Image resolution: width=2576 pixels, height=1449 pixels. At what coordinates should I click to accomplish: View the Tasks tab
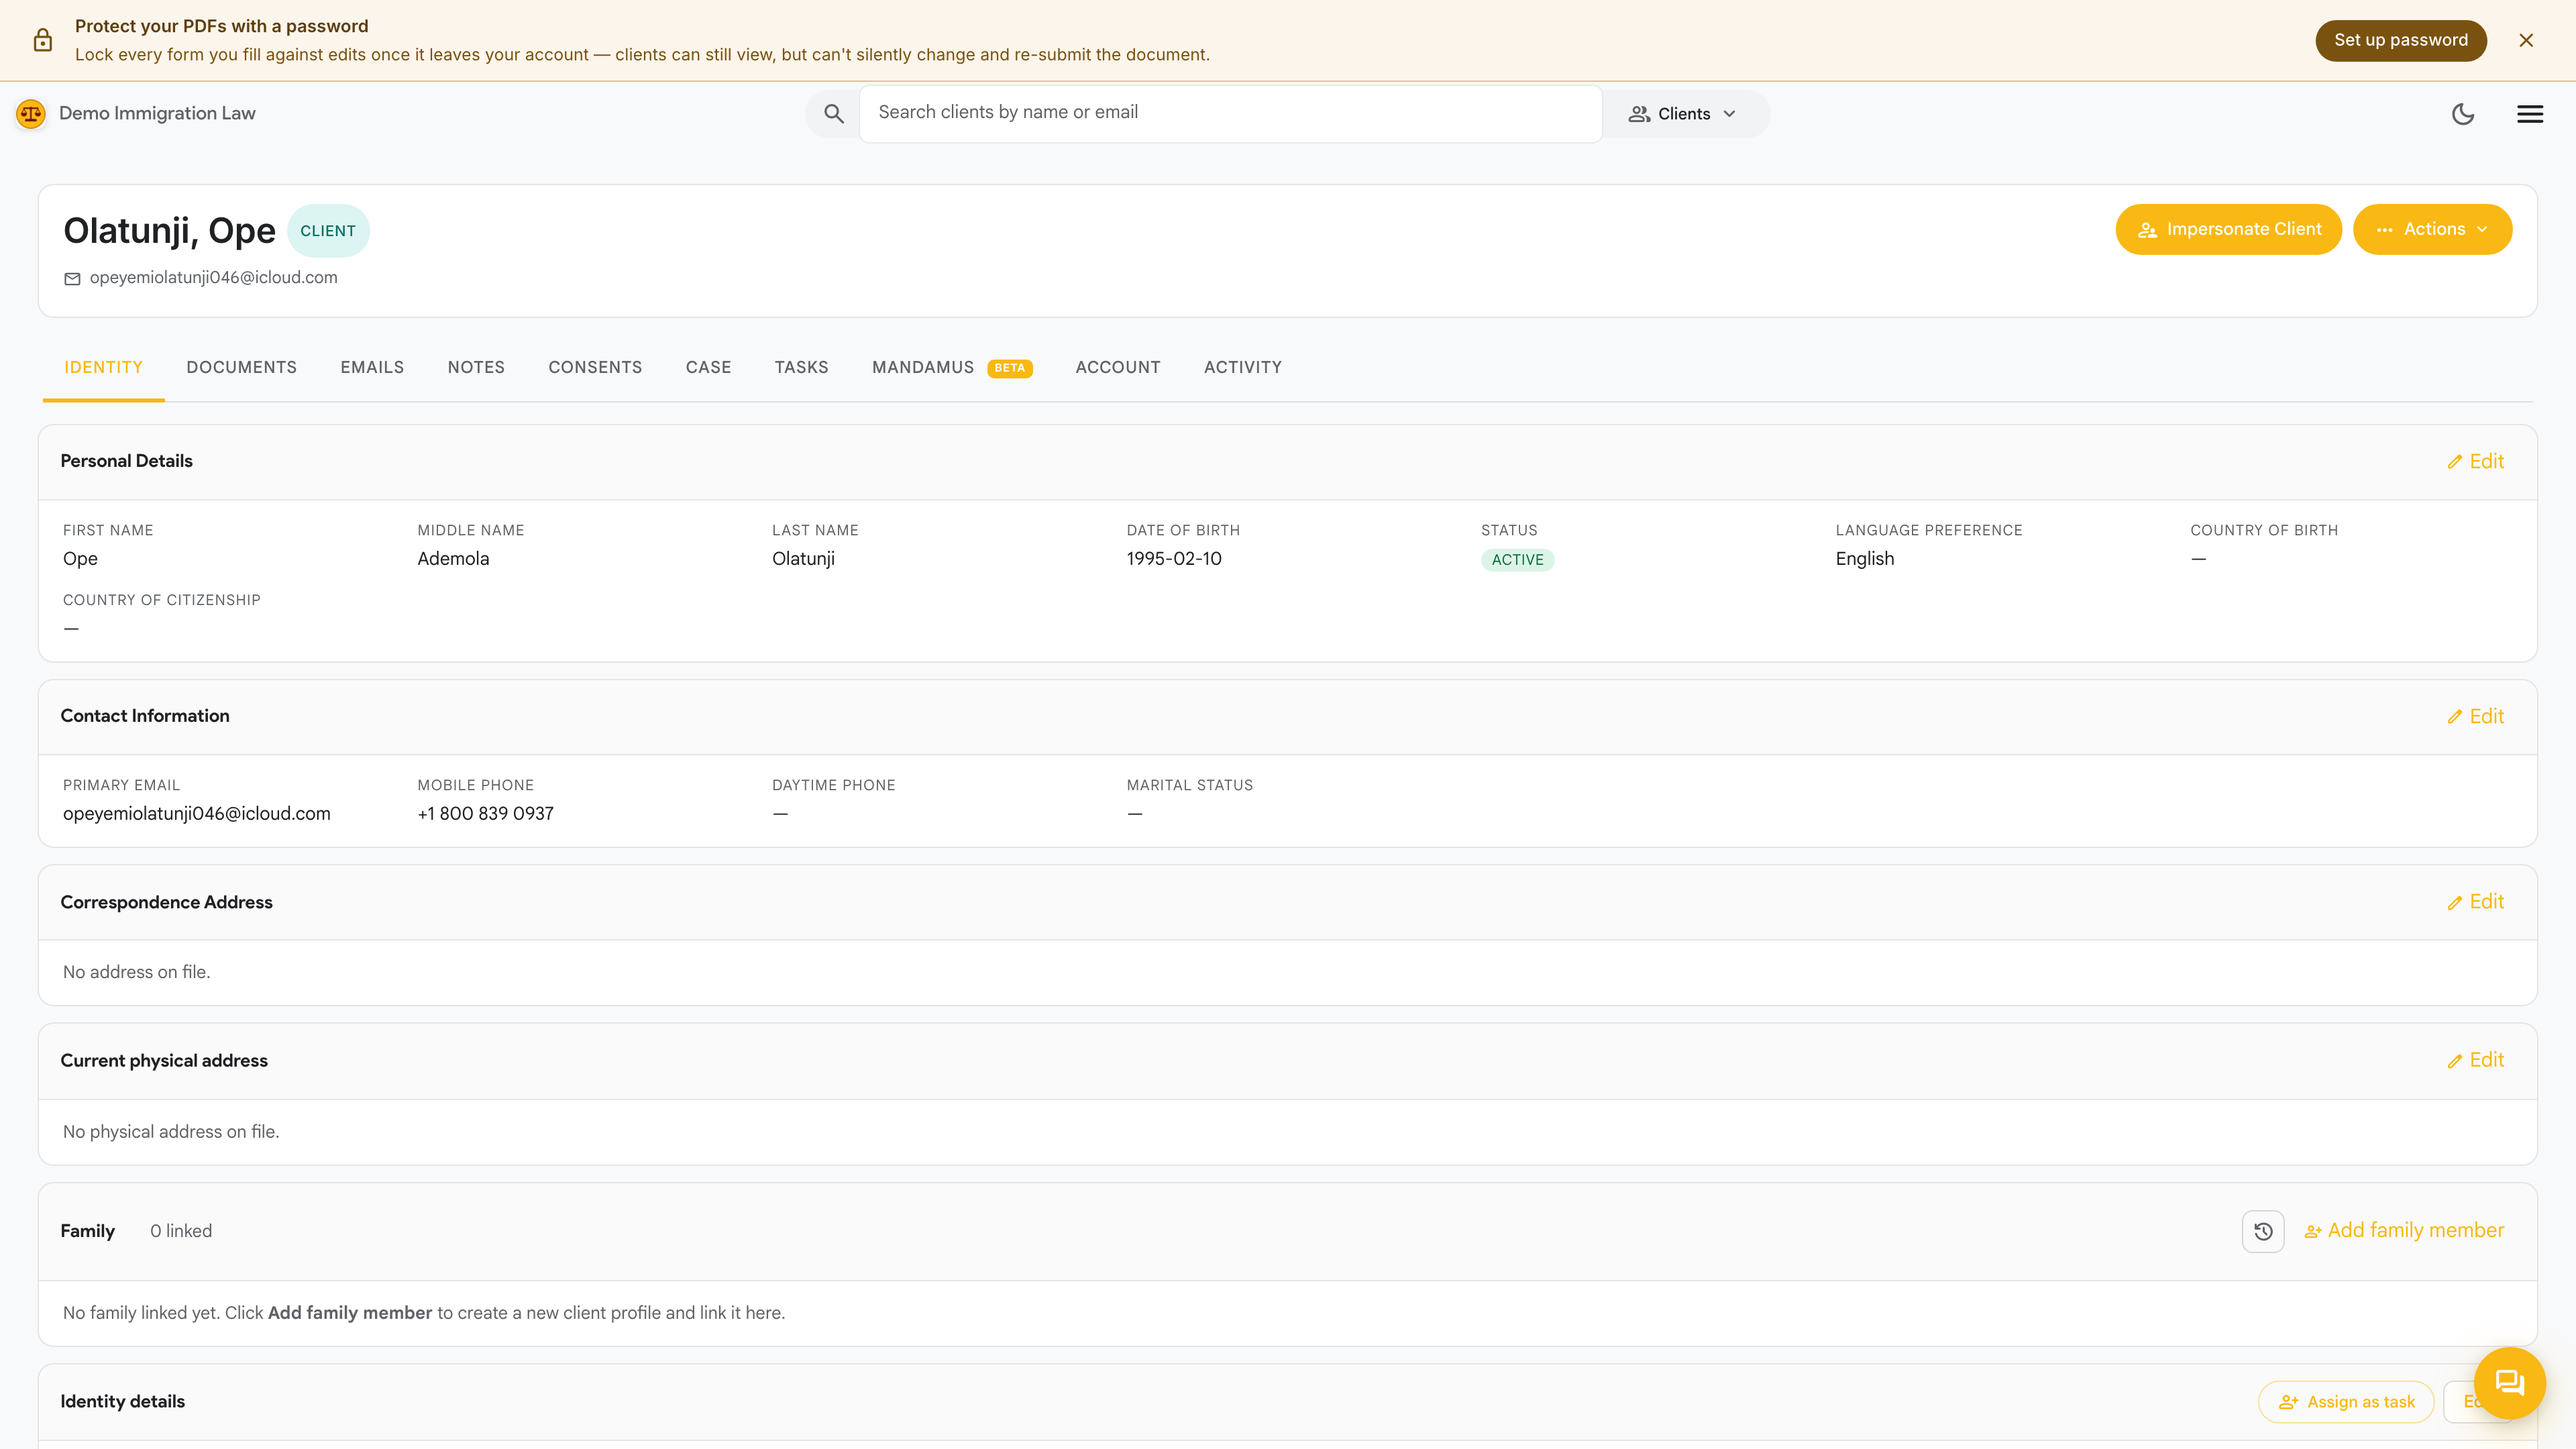tap(802, 367)
